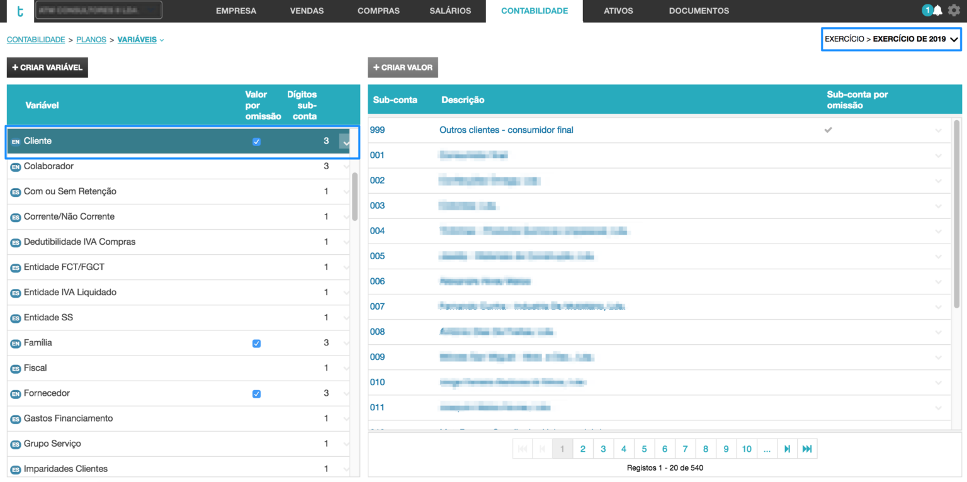Click the settings gear icon
Viewport: 967px width, 482px height.
point(954,11)
